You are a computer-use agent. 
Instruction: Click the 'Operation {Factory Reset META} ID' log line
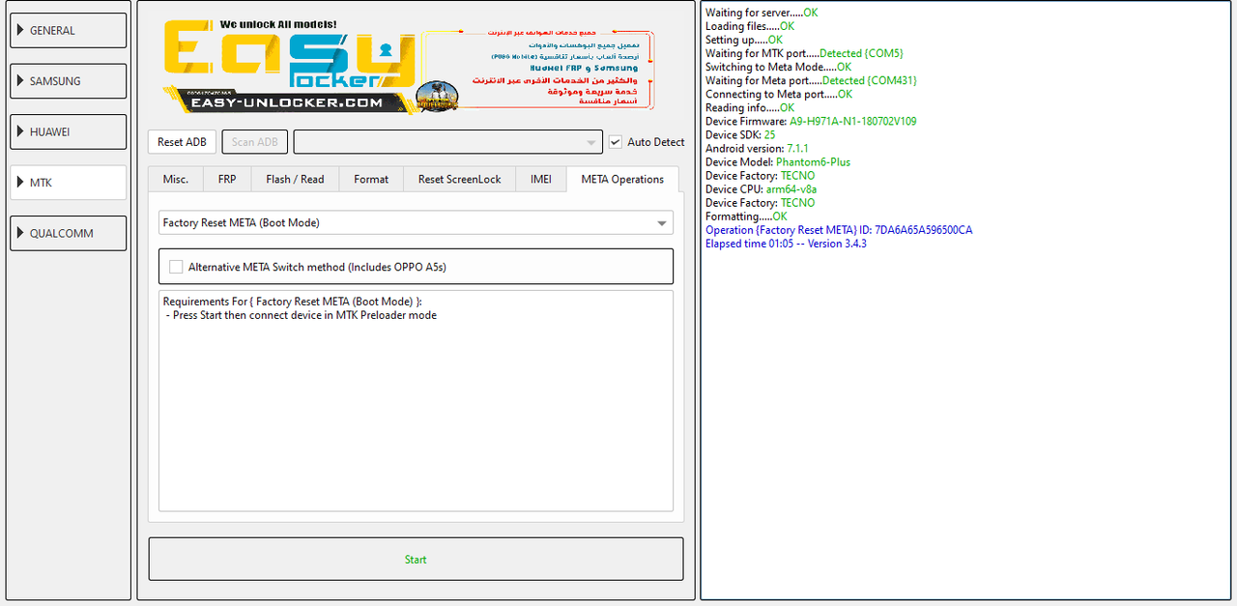pos(839,230)
